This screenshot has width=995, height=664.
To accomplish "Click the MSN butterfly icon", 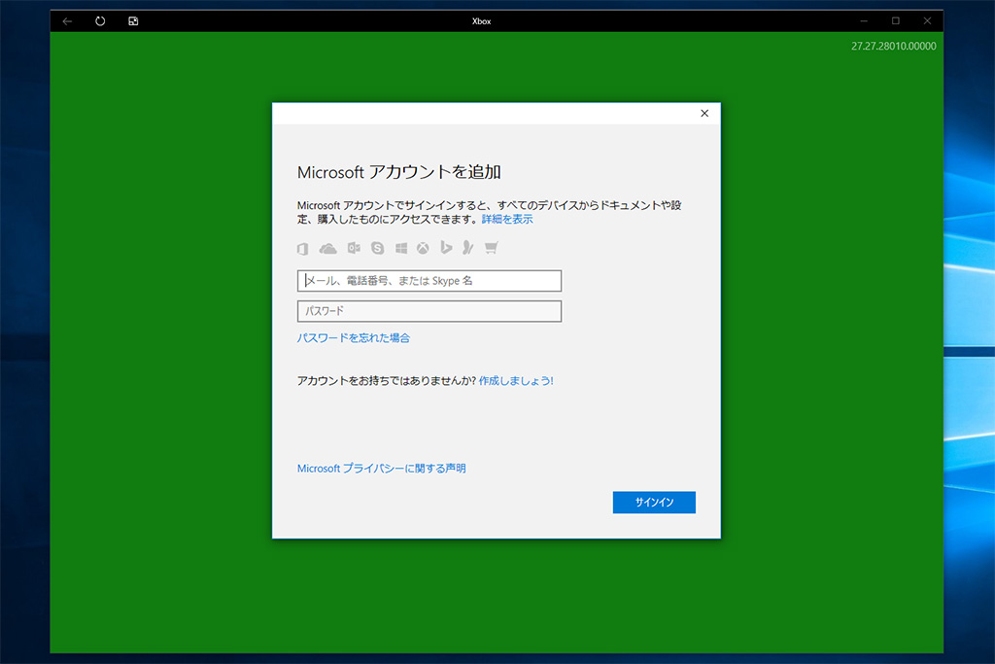I will [x=467, y=248].
